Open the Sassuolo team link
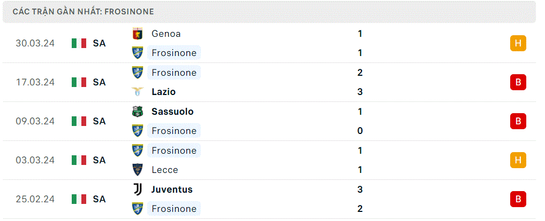Image resolution: width=545 pixels, height=221 pixels. tap(172, 112)
